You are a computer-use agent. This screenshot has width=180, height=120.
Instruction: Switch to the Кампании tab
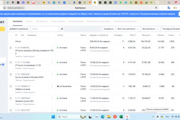pos(18,21)
